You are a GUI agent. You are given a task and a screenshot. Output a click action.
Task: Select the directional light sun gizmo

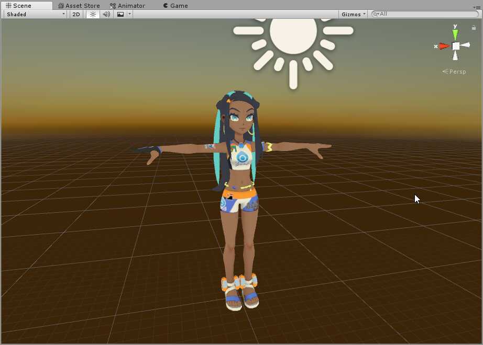click(293, 37)
